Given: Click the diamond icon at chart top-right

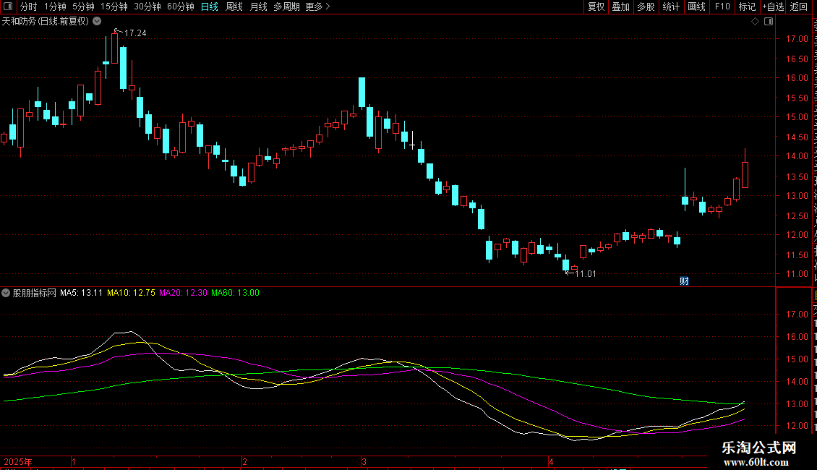Looking at the screenshot, I should pyautogui.click(x=755, y=22).
